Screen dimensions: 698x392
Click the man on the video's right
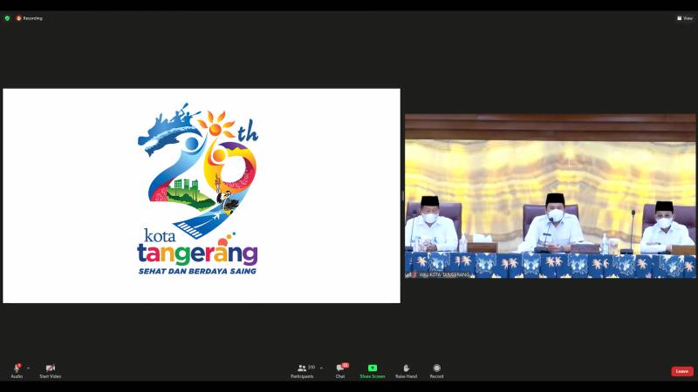666,228
